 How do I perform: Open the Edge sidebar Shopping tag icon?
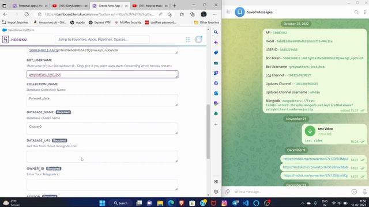pos(216,52)
